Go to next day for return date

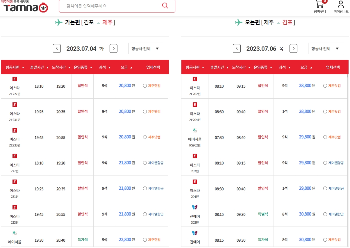[294, 48]
